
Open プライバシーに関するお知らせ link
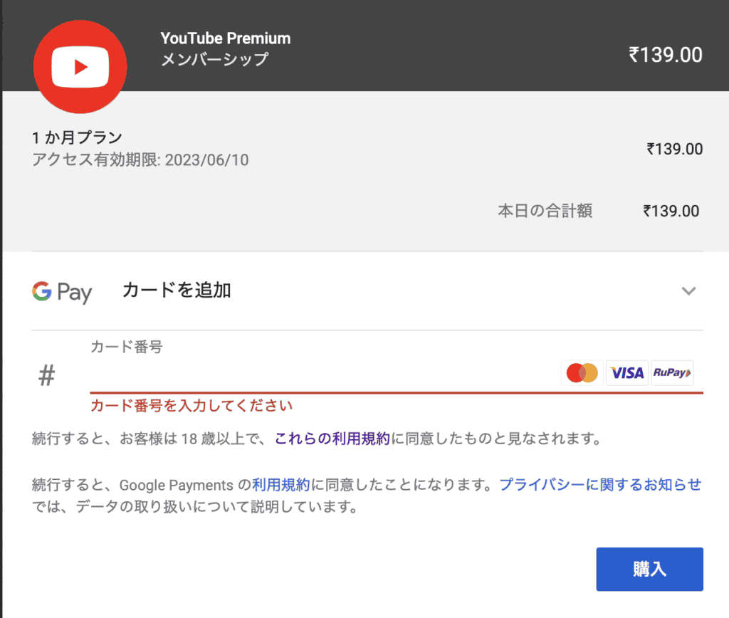point(600,485)
